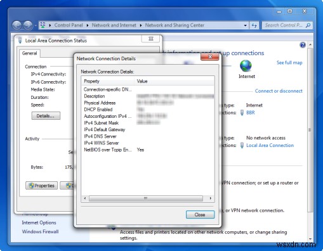Click the Control Panel icon in address bar

click(43, 25)
